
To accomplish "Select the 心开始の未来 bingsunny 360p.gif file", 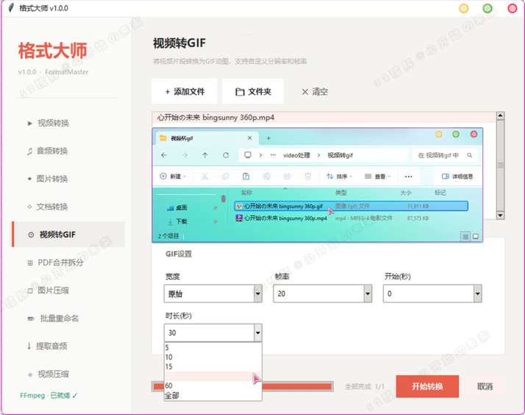I will (351, 206).
